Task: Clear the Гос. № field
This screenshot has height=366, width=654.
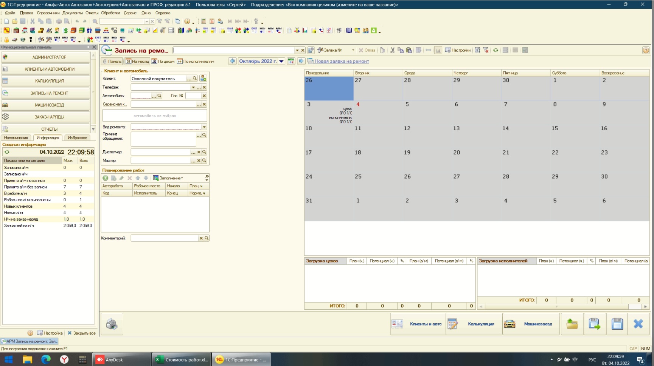Action: tap(204, 96)
